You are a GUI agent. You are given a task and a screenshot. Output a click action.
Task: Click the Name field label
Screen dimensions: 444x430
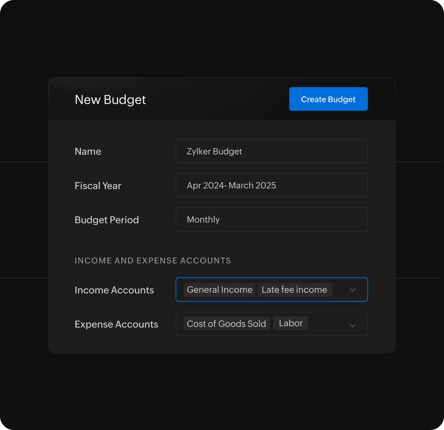point(88,151)
